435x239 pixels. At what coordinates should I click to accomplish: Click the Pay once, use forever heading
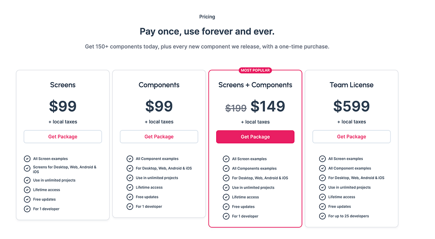click(x=207, y=32)
